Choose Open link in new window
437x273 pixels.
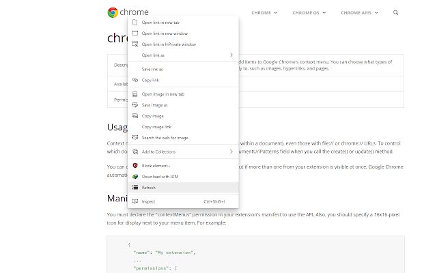pos(183,33)
